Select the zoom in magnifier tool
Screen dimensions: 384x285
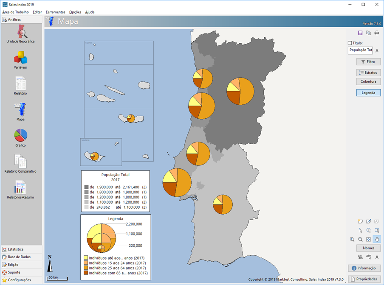coord(352,239)
